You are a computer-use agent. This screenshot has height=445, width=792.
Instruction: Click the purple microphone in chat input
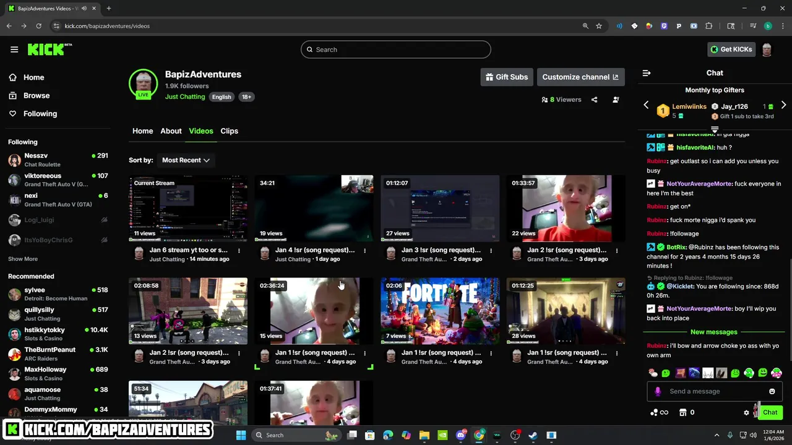click(658, 391)
